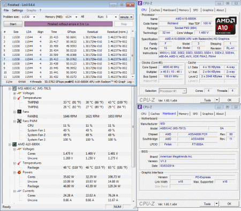Open the CPU tab in bottom CPU-Z window
Screen dimensions: 241x211
pyautogui.click(x=144, y=114)
